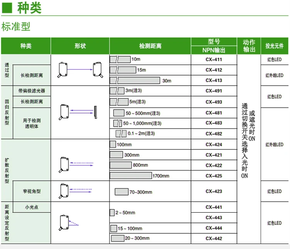The width and height of the screenshot is (290, 249).
Task: Click the 30m gray distance bar
Action: pos(135,81)
